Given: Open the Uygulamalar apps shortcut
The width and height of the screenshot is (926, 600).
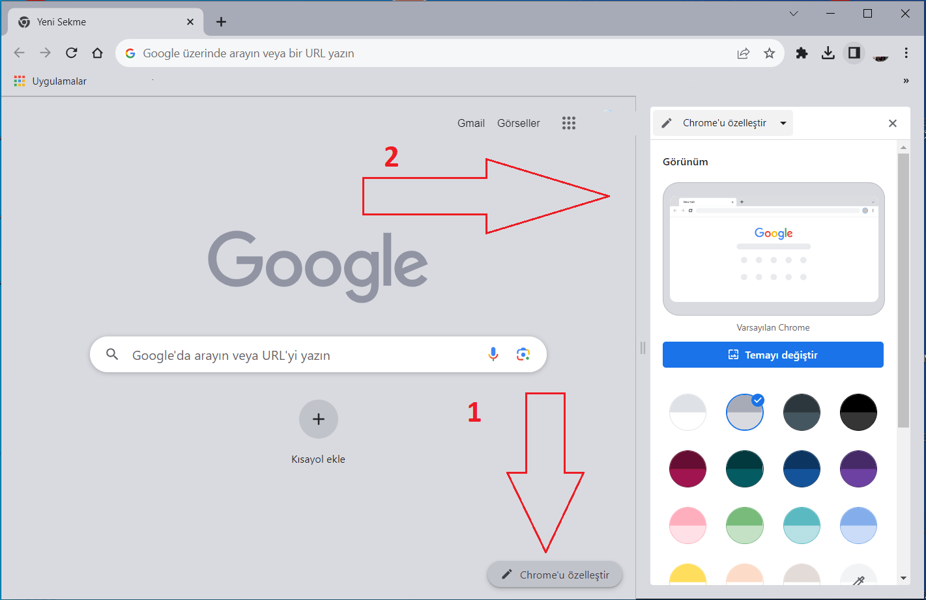Looking at the screenshot, I should tap(50, 81).
